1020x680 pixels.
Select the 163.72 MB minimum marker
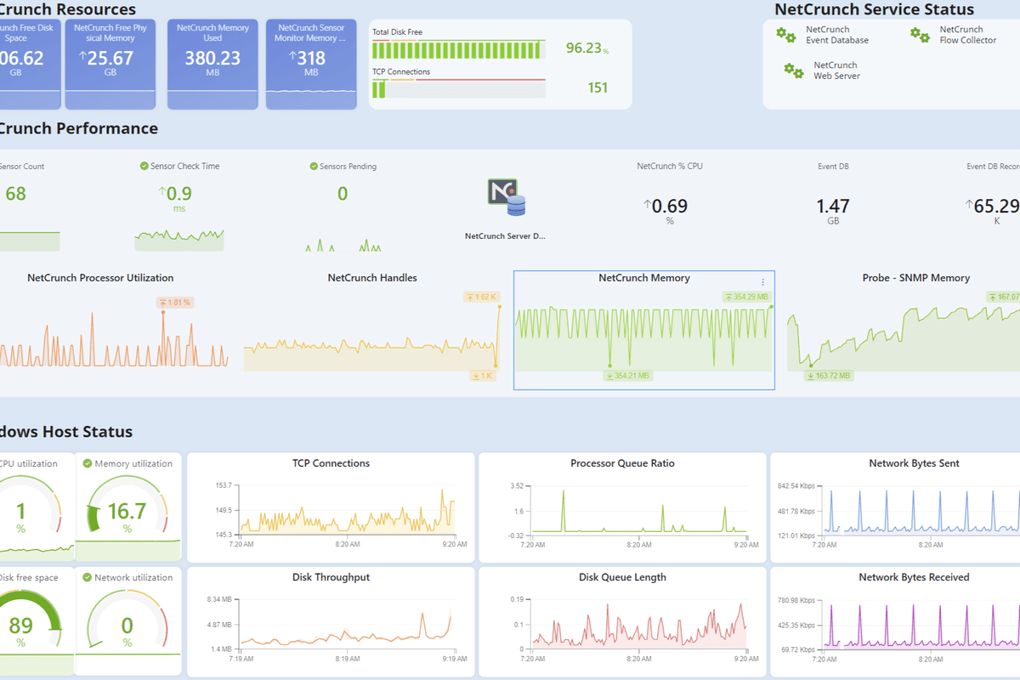pyautogui.click(x=829, y=376)
